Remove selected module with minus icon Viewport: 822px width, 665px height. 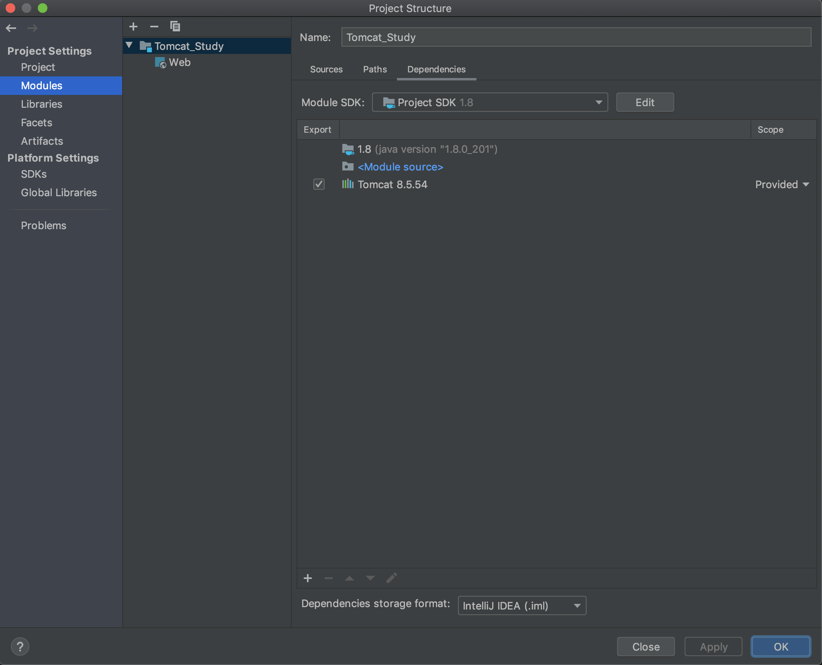point(154,27)
